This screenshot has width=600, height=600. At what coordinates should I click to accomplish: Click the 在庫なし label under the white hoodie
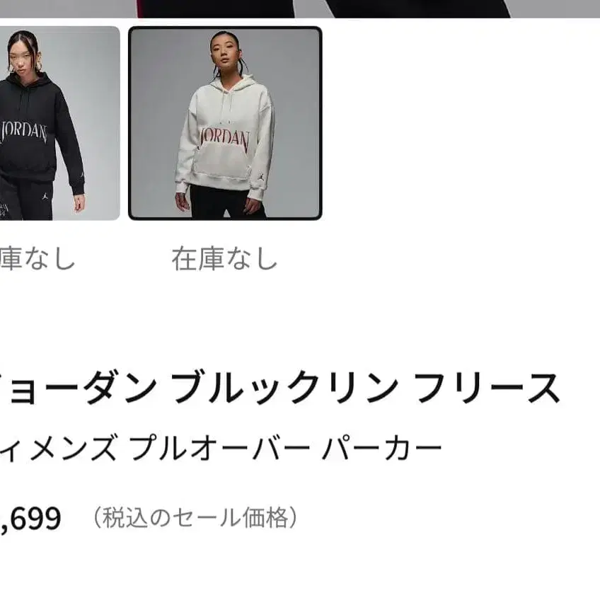click(224, 259)
